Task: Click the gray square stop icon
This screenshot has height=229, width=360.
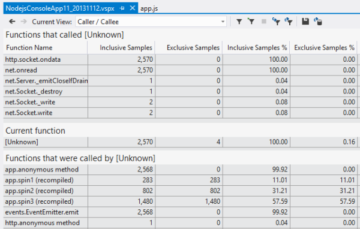Action: pos(264,22)
